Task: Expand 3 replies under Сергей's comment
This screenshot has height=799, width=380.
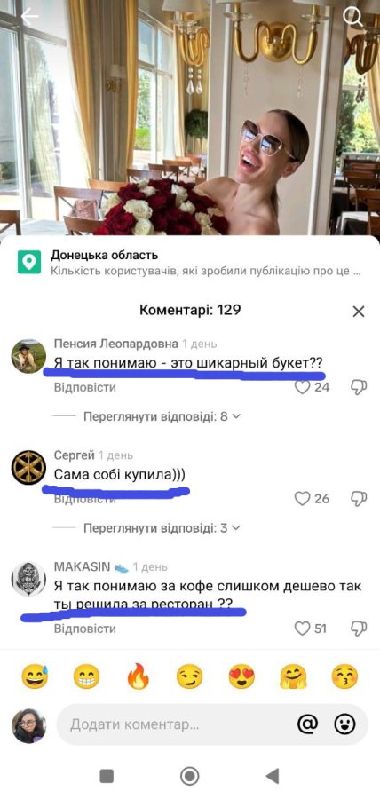Action: click(x=162, y=528)
